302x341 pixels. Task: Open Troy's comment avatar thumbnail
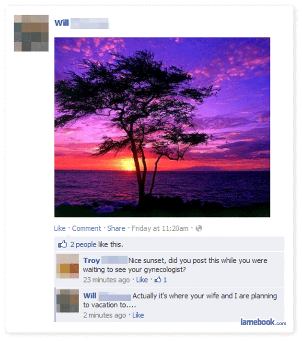tap(68, 266)
